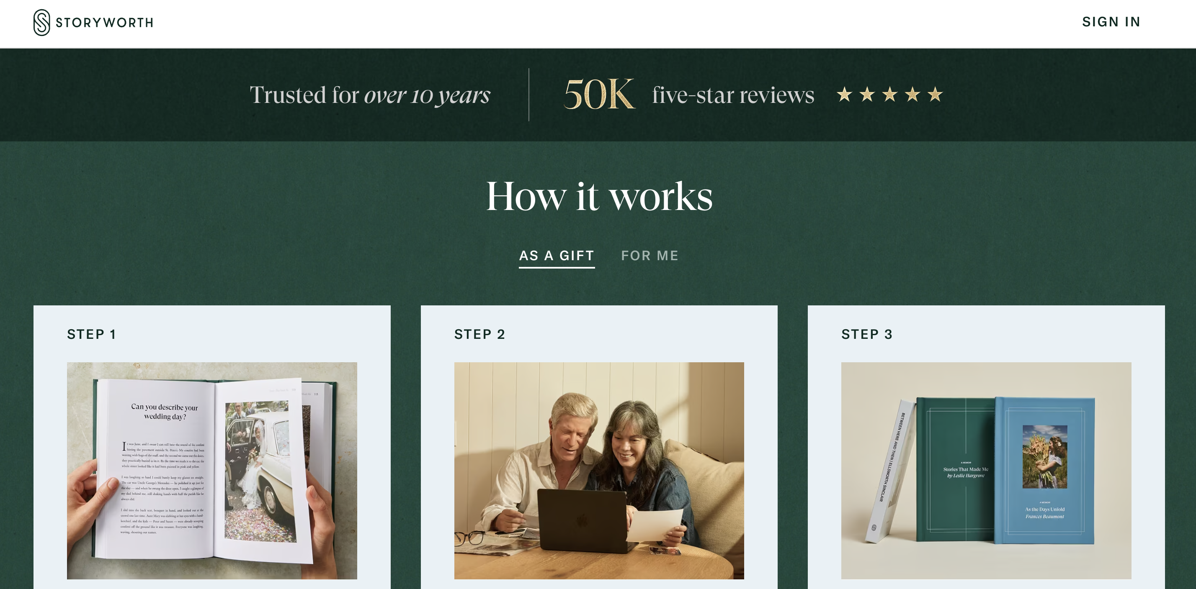Click the STEP 1 card heading
Image resolution: width=1196 pixels, height=589 pixels.
tap(91, 334)
